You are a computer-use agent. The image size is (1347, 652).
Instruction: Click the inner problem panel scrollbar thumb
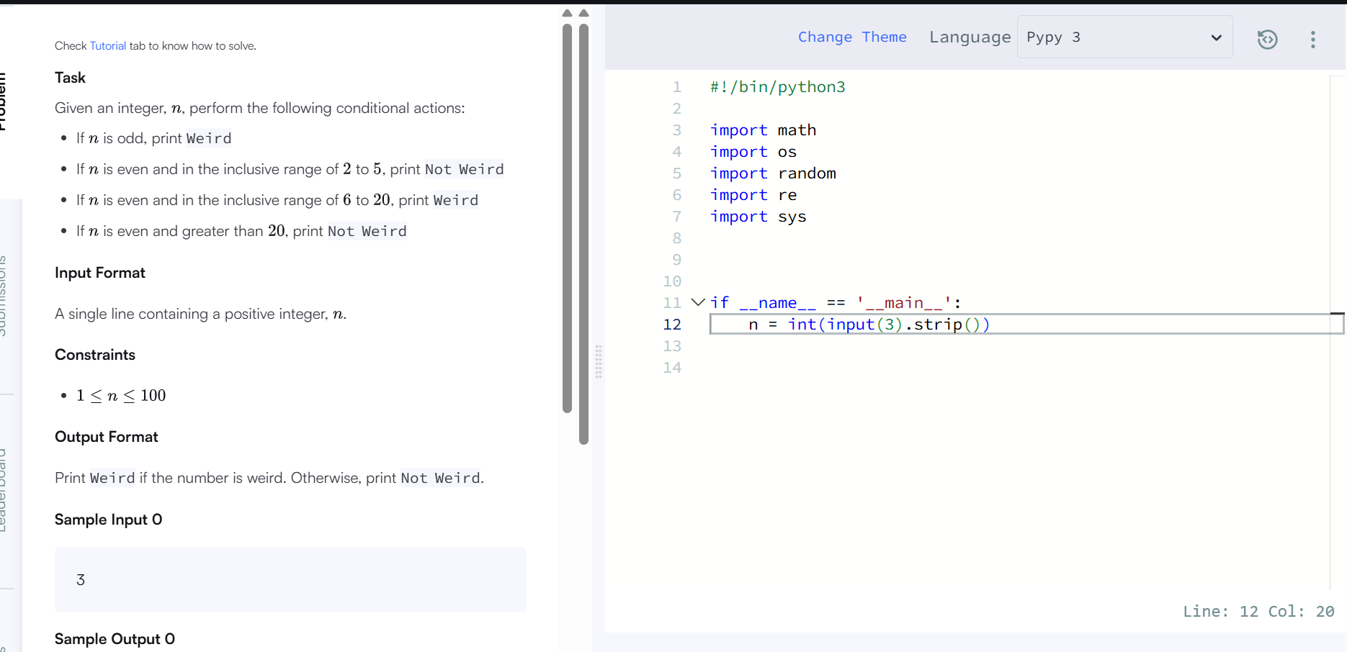click(567, 218)
